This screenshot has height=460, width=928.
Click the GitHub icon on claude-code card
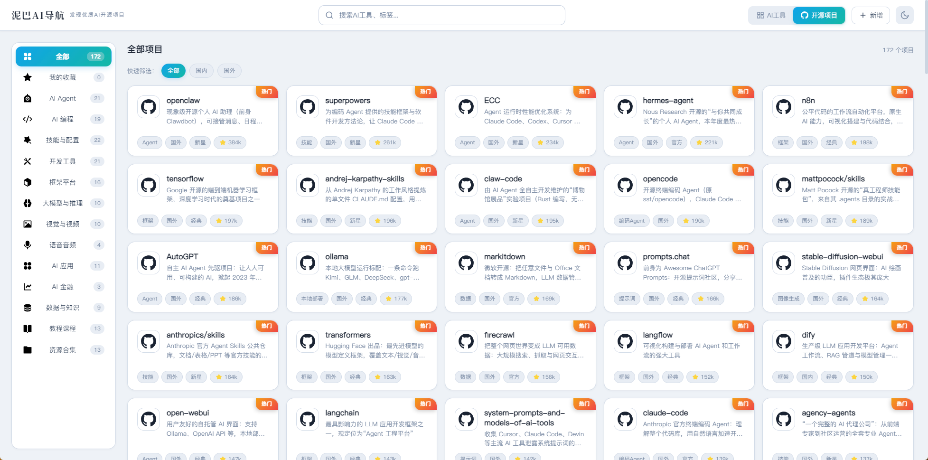tap(625, 419)
